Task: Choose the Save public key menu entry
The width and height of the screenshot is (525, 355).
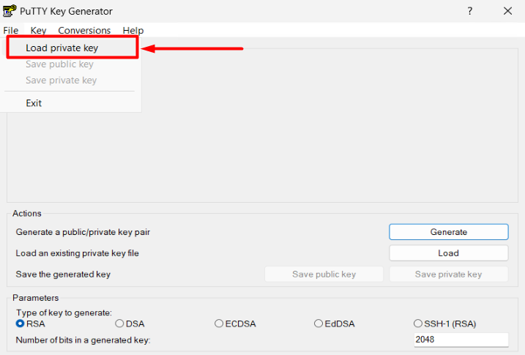Action: click(70, 64)
